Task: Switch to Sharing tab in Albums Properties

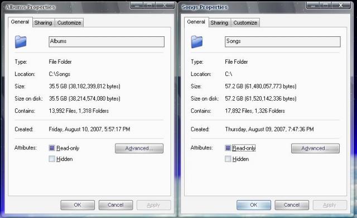Action: coord(44,23)
